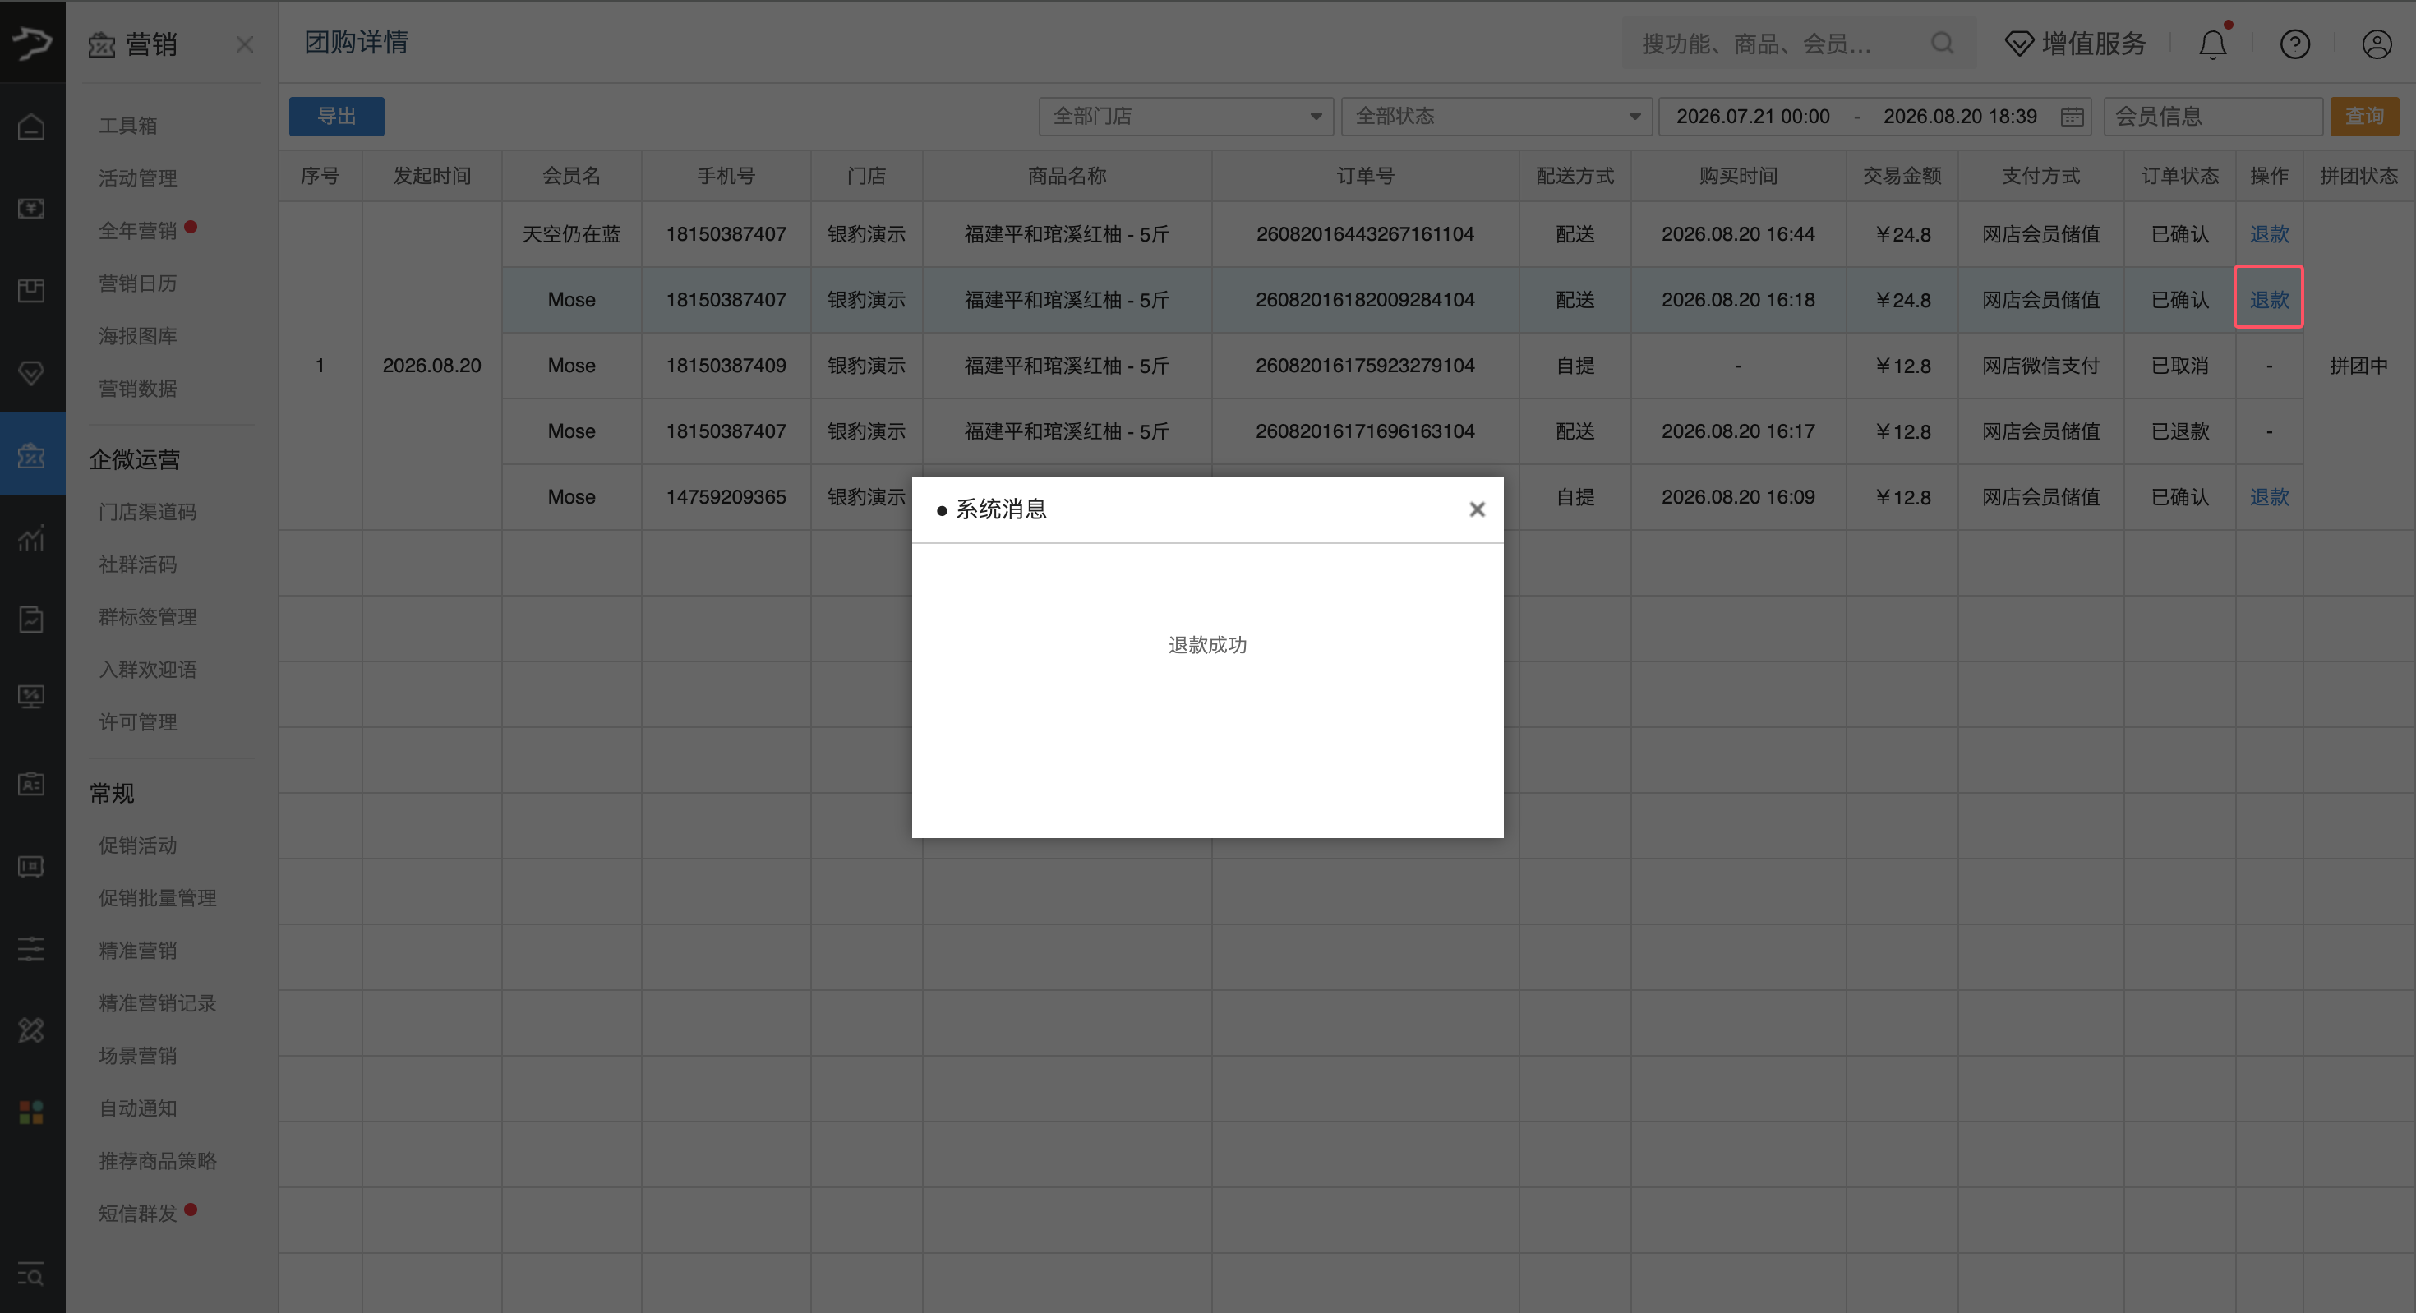Open the ID badge icon in sidebar

pos(32,783)
